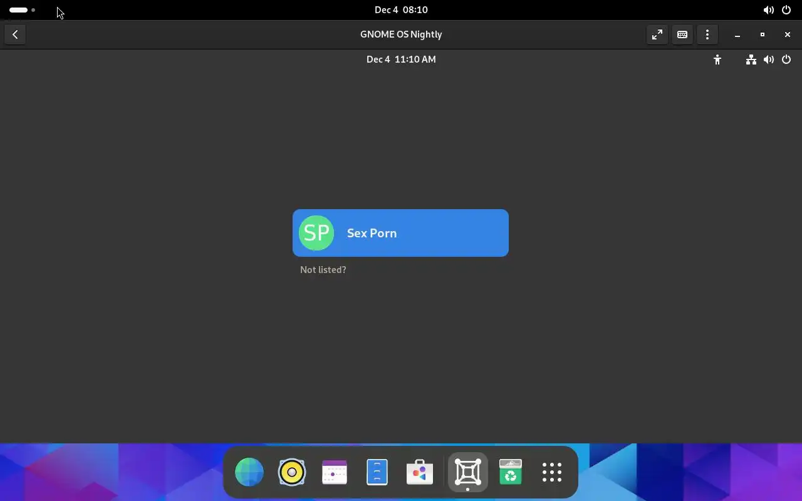802x501 pixels.
Task: Open the yellow speaker music app in dock
Action: coord(292,472)
